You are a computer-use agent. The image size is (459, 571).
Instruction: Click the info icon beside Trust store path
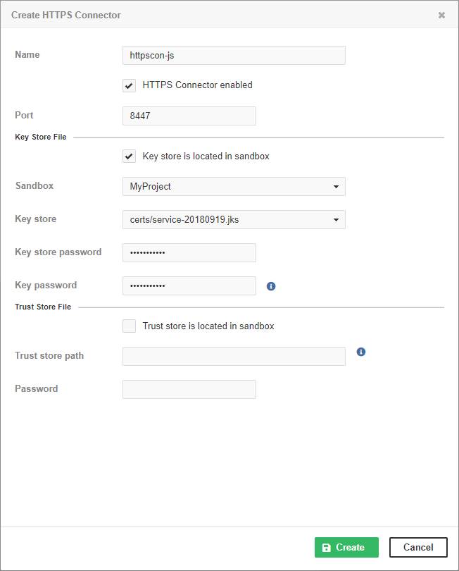361,351
